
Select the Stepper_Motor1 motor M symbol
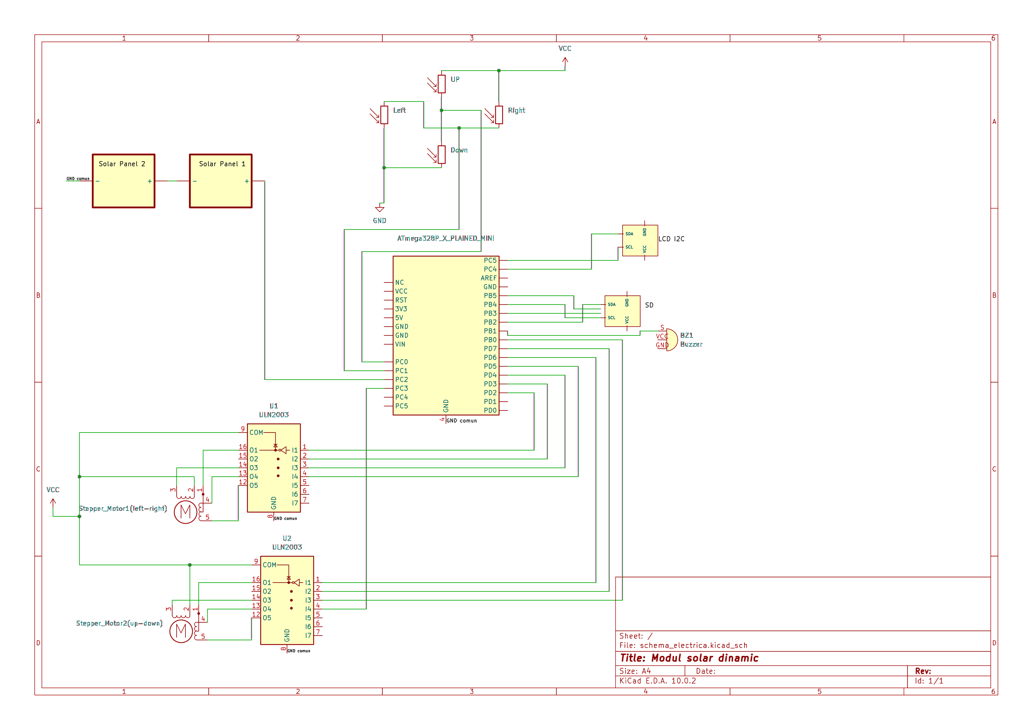click(185, 512)
